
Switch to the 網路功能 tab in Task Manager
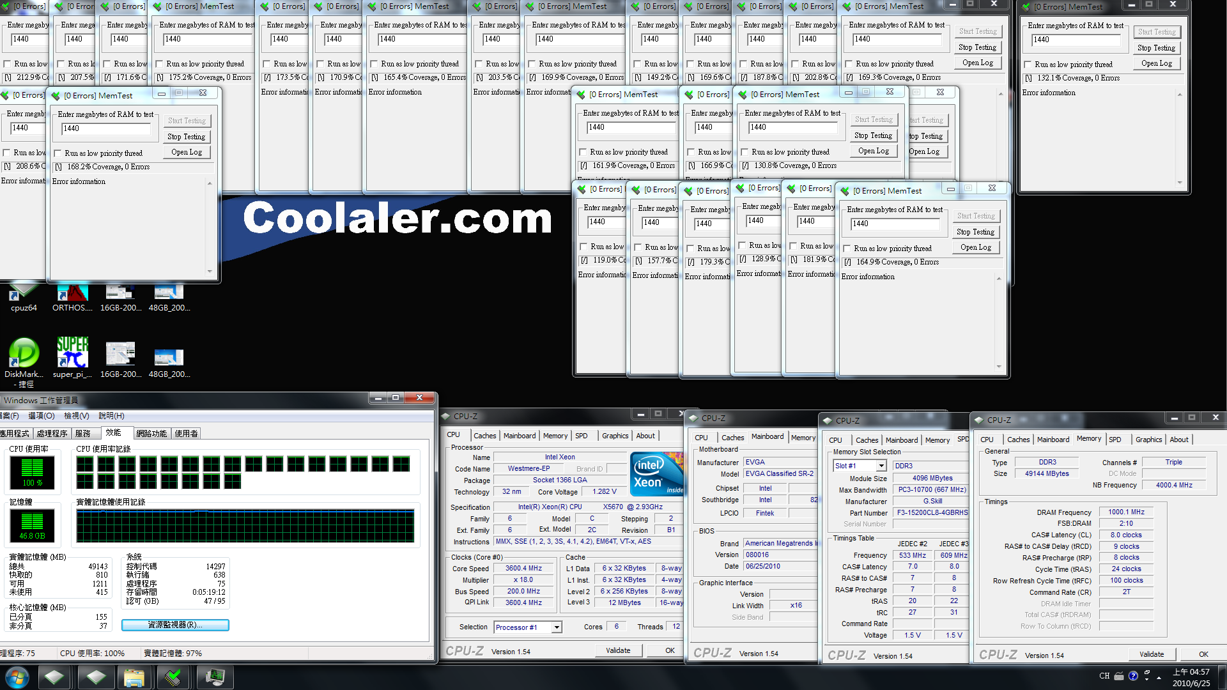(x=151, y=433)
